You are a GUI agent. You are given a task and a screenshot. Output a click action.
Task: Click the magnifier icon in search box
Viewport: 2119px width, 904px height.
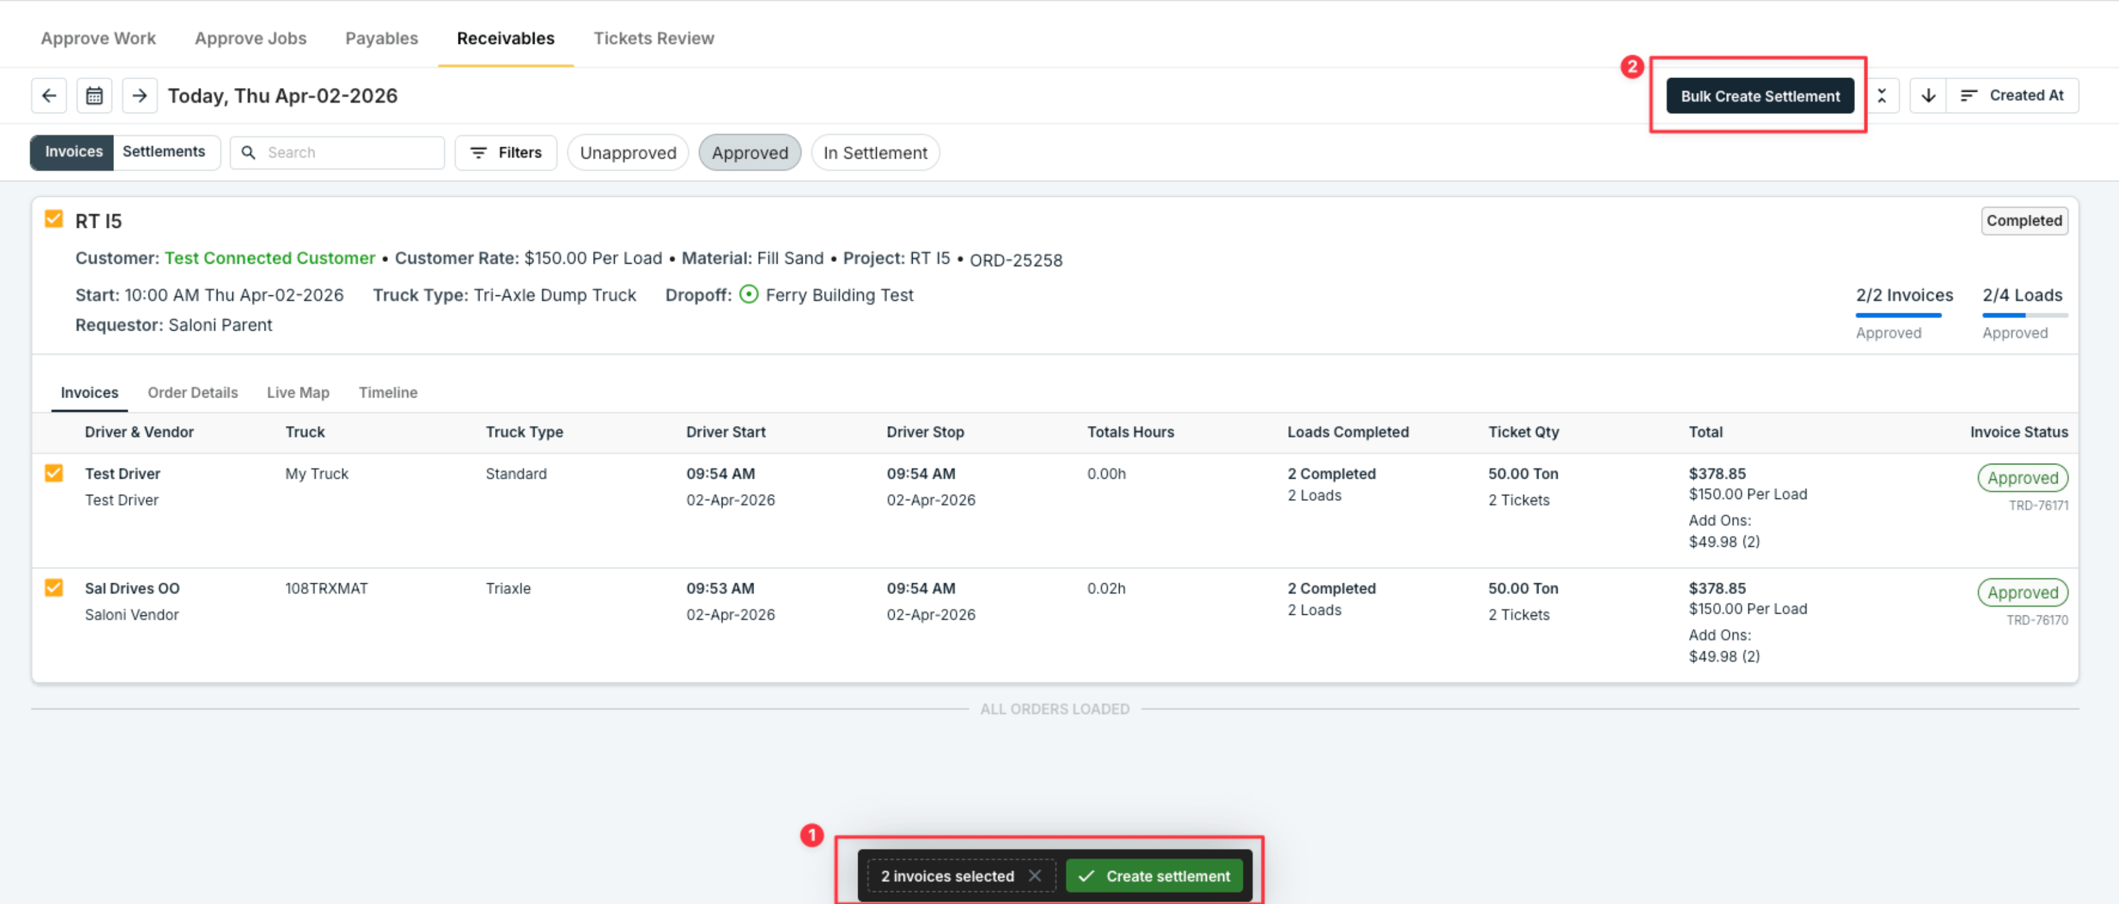click(x=248, y=153)
